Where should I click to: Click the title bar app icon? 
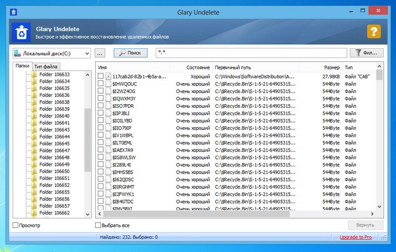click(x=13, y=12)
